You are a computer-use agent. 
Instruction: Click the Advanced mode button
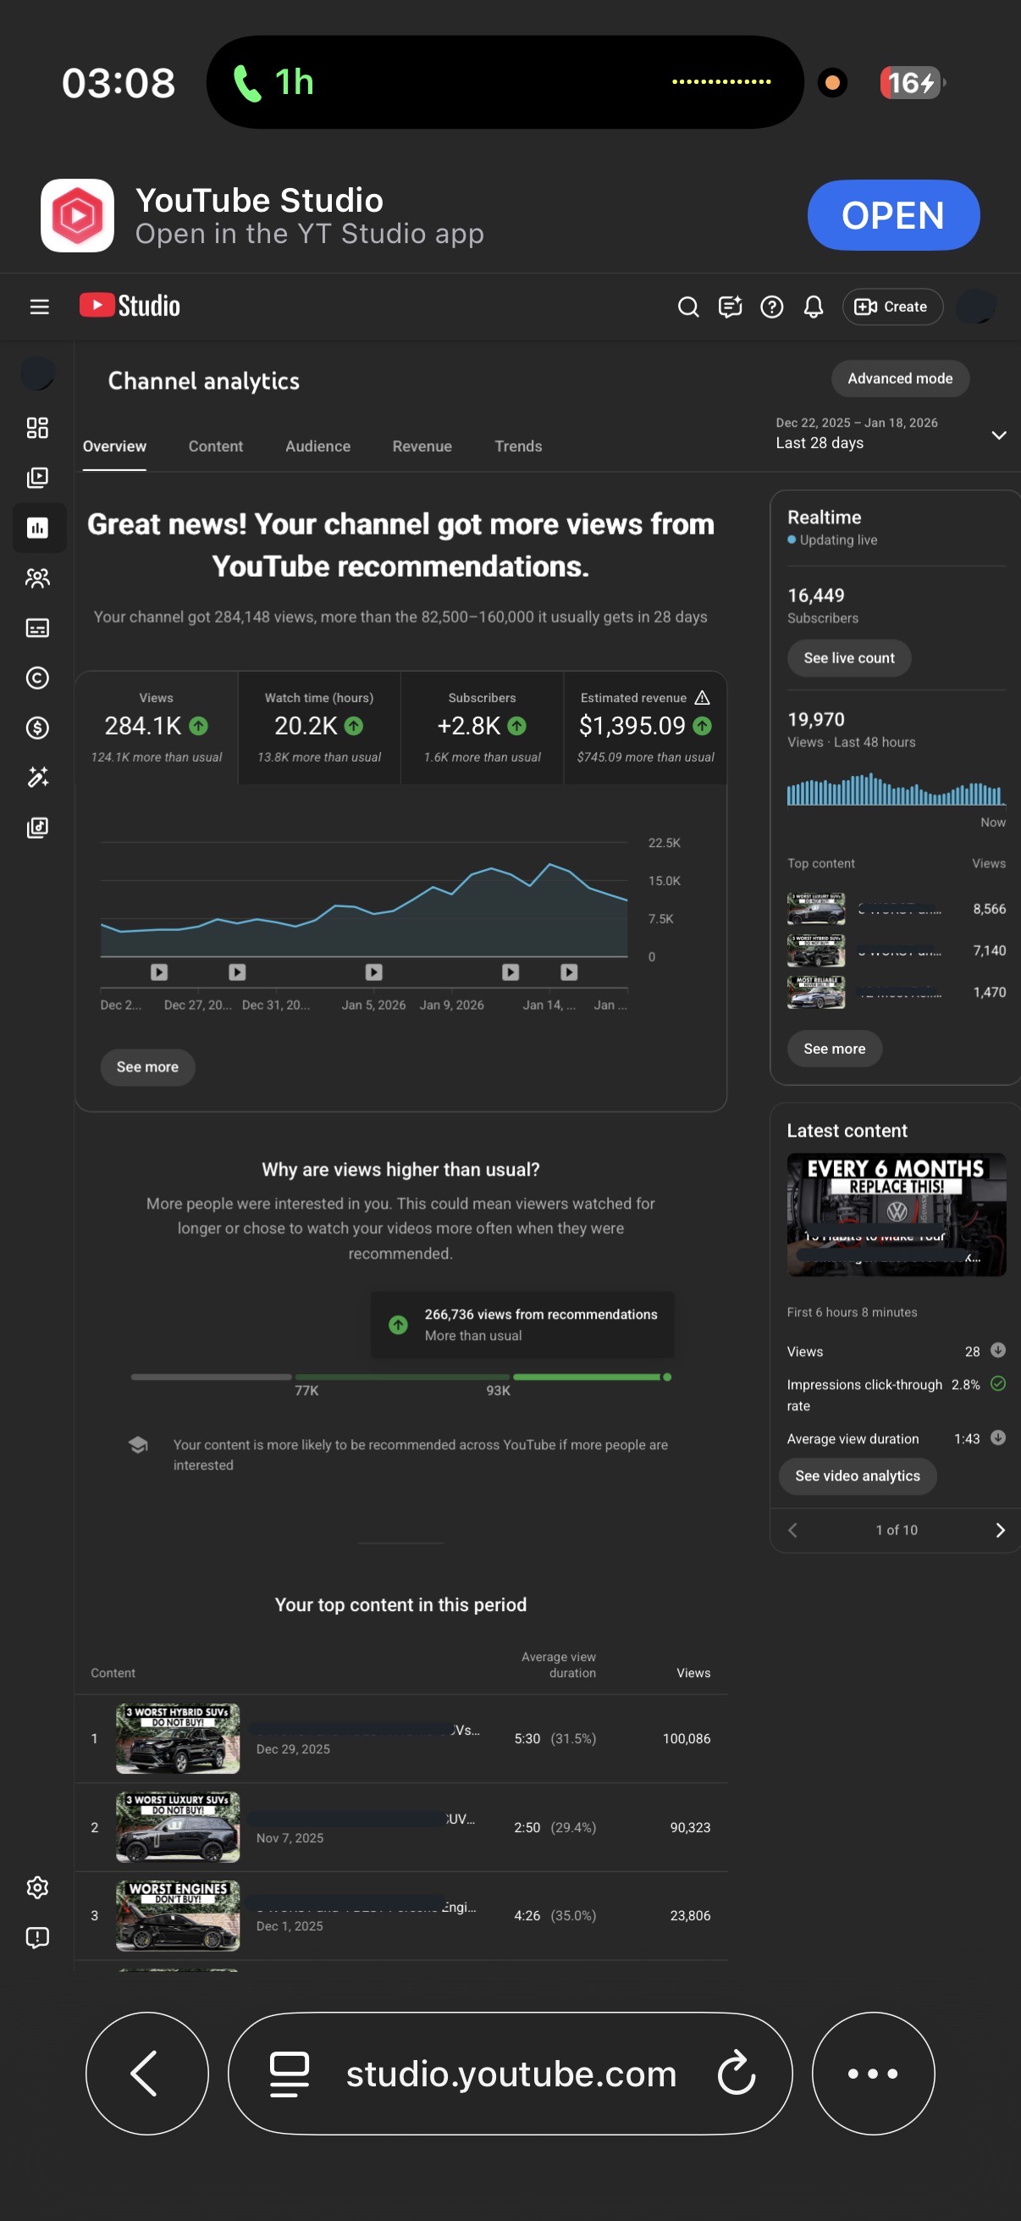point(900,379)
